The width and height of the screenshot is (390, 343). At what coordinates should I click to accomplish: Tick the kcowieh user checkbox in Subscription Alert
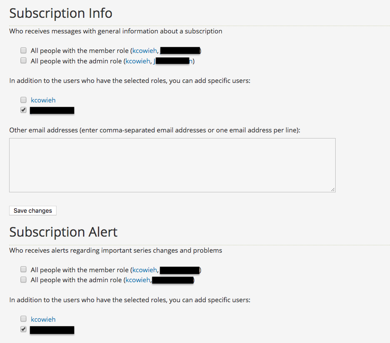pyautogui.click(x=23, y=319)
